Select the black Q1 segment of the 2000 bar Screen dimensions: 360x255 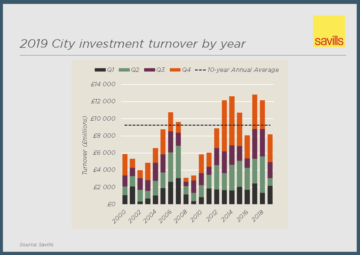(125, 200)
